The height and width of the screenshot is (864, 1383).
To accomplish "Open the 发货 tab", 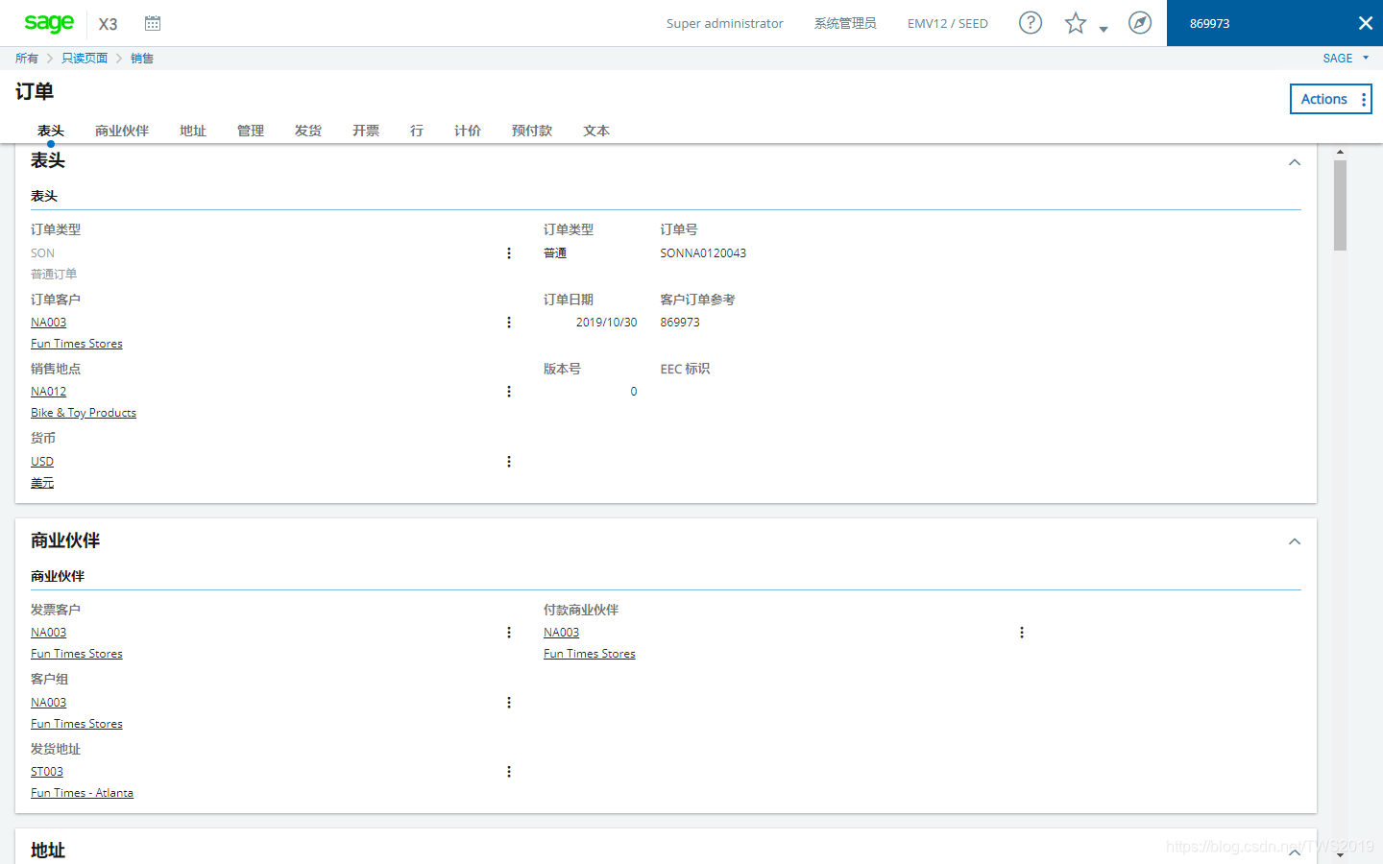I will click(308, 131).
